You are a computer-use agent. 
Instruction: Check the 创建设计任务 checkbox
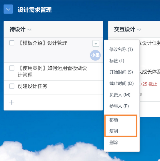pos(12,86)
